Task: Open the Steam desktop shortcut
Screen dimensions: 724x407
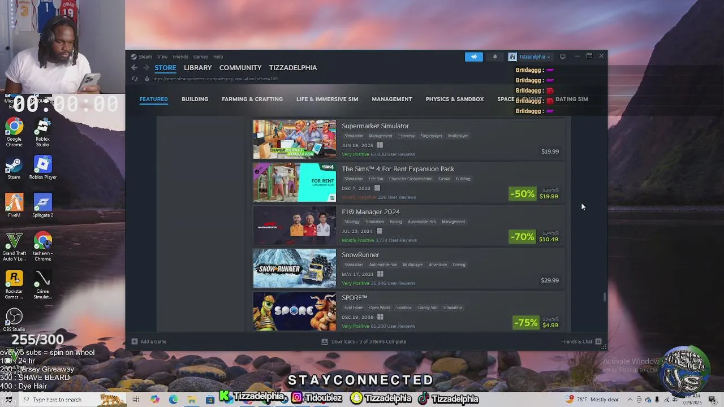Action: (x=14, y=168)
